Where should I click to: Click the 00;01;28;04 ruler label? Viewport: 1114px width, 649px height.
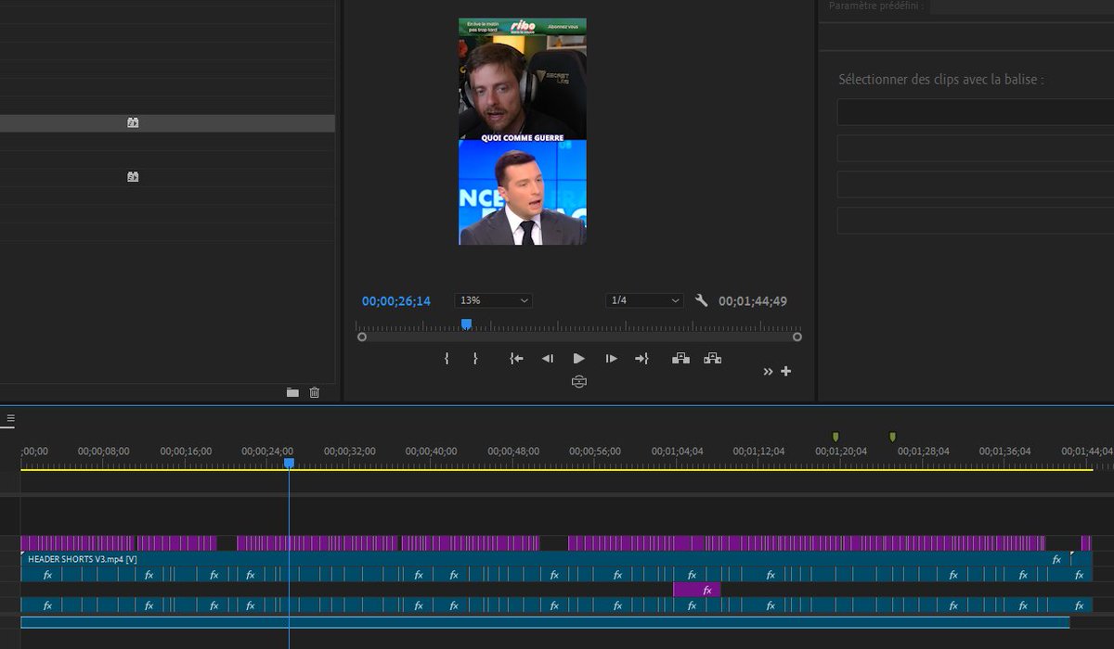point(923,452)
